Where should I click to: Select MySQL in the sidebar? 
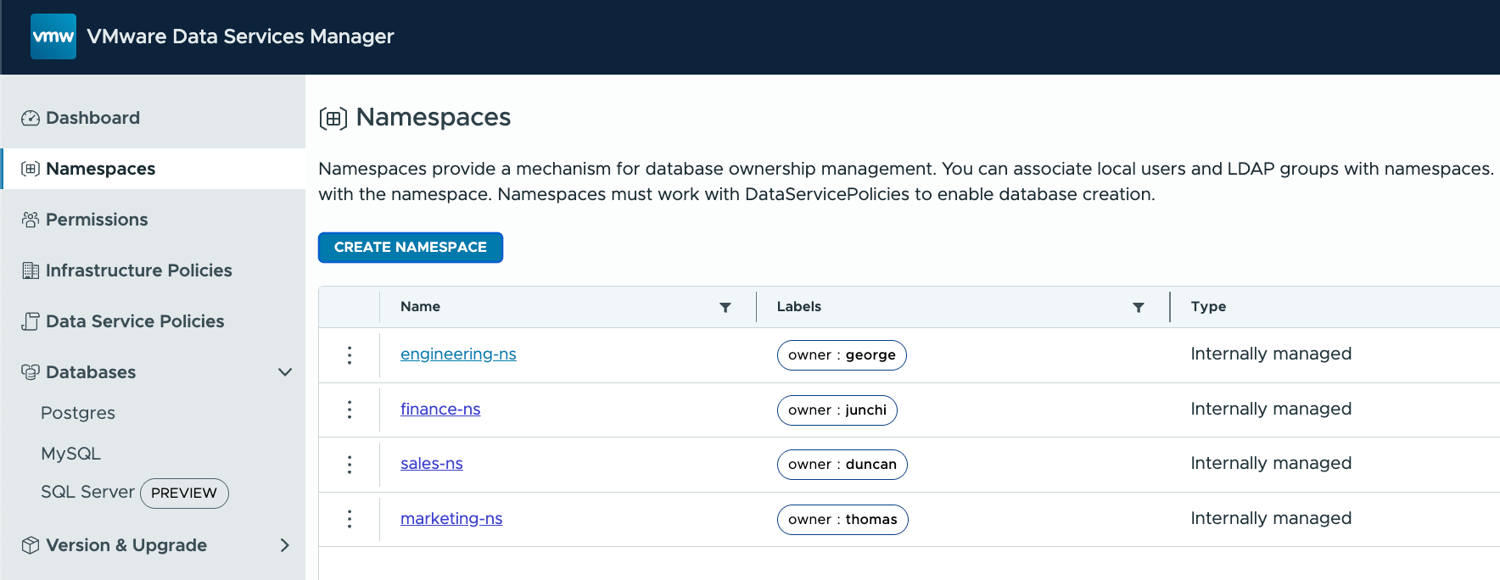click(x=70, y=454)
